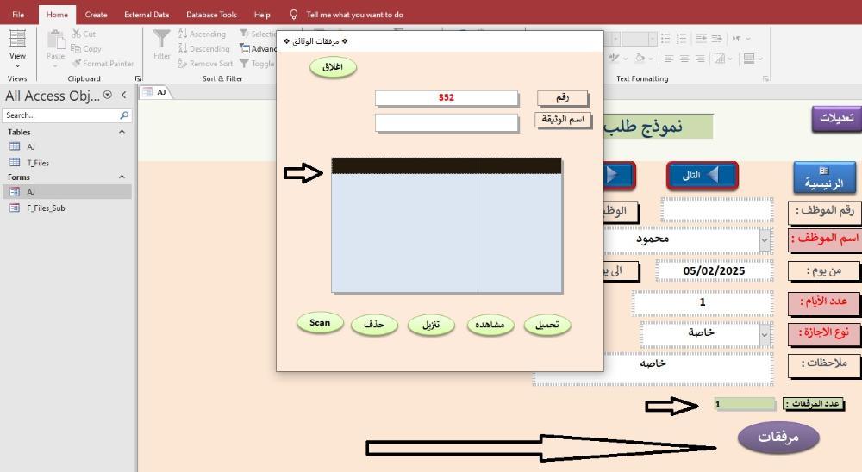This screenshot has width=862, height=472.
Task: Switch to the Create ribbon tab
Action: 97,15
